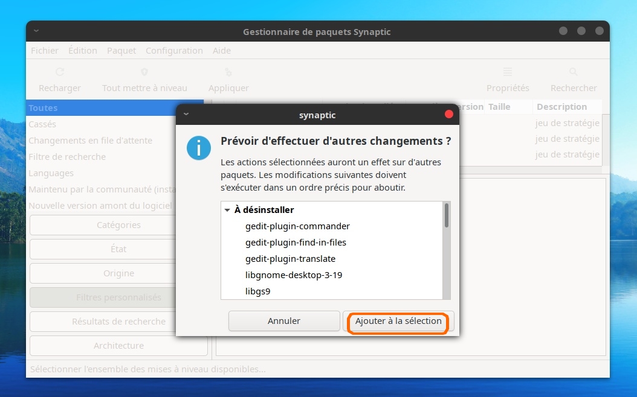Click the Rechercher search icon

coord(574,72)
